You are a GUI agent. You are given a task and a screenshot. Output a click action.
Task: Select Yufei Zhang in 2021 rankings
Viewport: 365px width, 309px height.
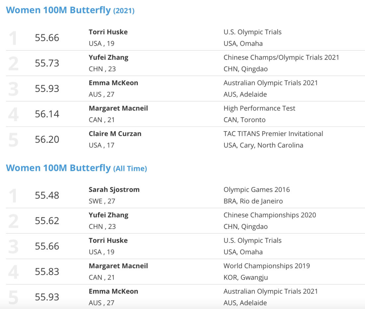click(109, 57)
